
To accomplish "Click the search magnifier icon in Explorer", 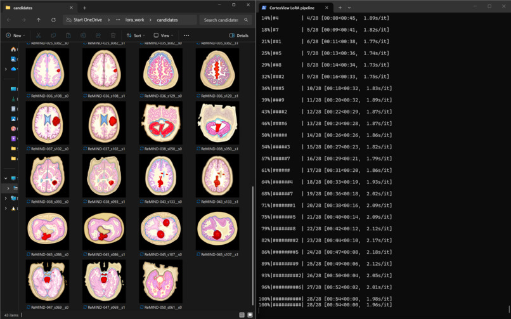I will coord(246,20).
